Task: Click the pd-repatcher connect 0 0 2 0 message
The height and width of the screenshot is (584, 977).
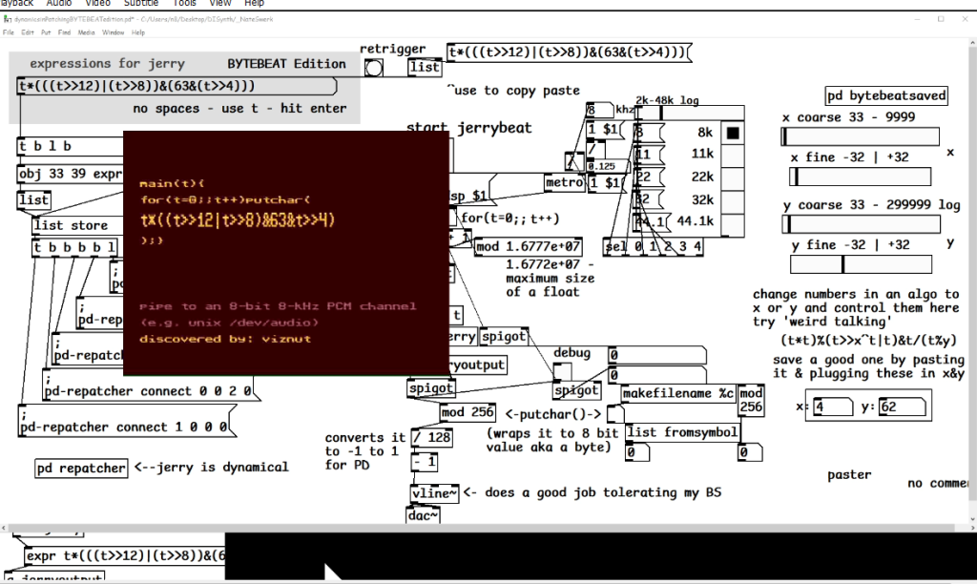Action: (x=152, y=386)
